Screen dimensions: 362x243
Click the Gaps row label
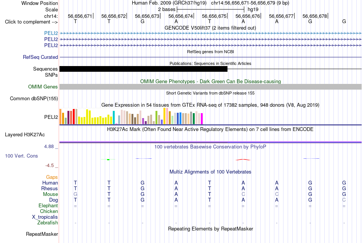[52, 177]
